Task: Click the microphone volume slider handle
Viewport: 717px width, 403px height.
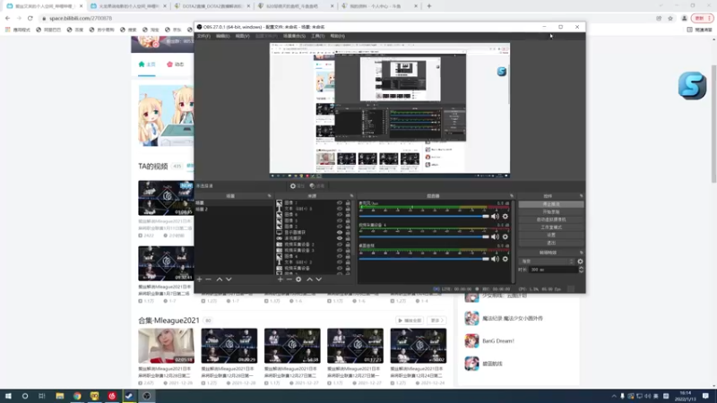Action: coord(486,216)
